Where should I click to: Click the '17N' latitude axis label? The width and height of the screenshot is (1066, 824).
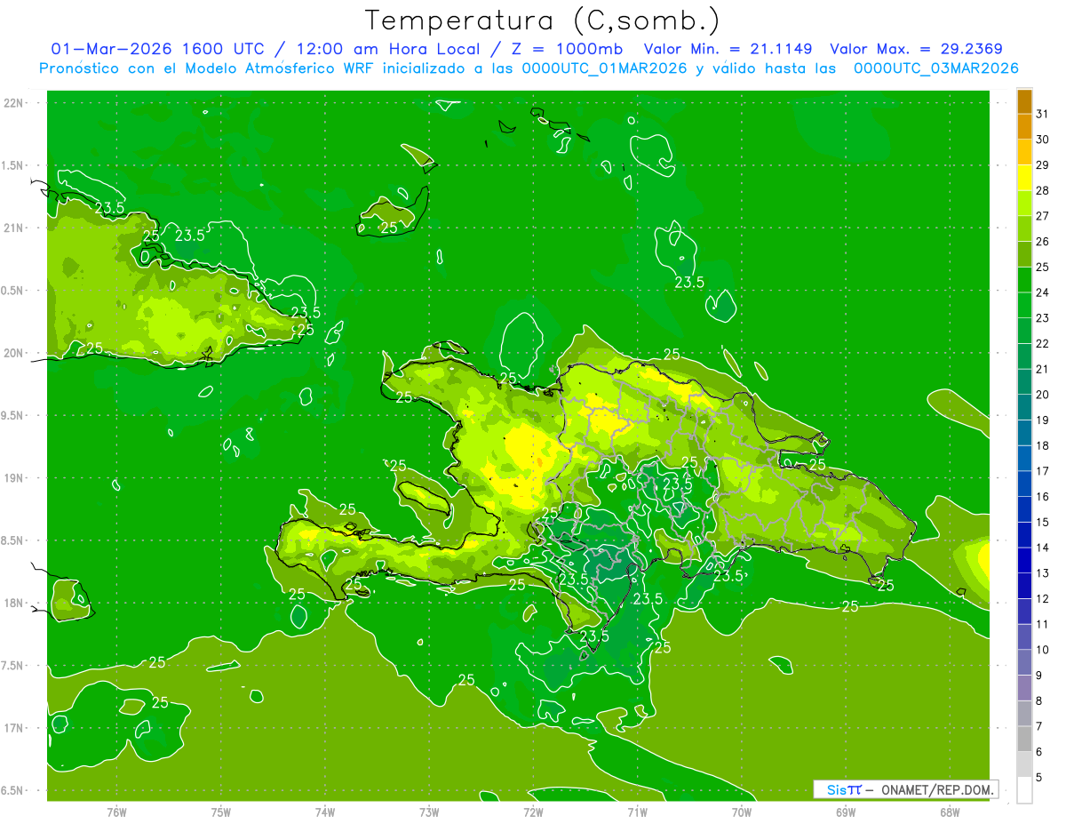pos(12,729)
